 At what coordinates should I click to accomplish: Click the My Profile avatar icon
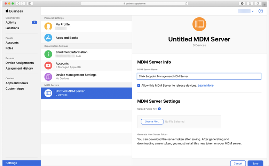[x=48, y=26]
